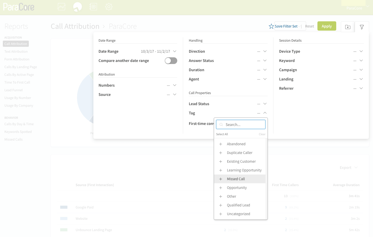
Task: Click the Apply button
Action: 327,26
